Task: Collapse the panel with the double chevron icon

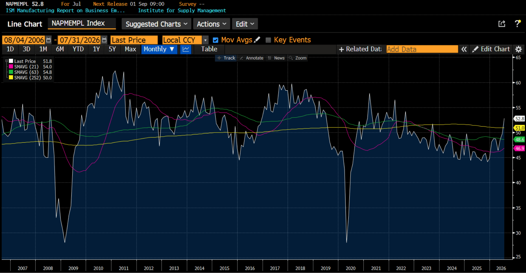Action: coord(464,49)
